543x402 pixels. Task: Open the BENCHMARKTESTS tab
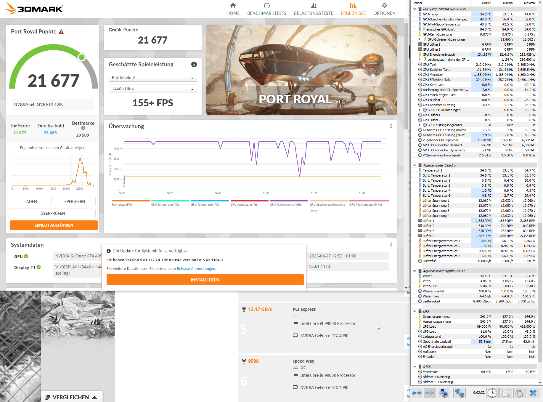click(267, 9)
